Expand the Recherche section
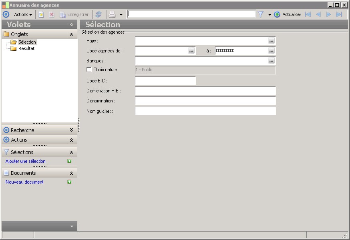350x240 pixels. [x=71, y=130]
